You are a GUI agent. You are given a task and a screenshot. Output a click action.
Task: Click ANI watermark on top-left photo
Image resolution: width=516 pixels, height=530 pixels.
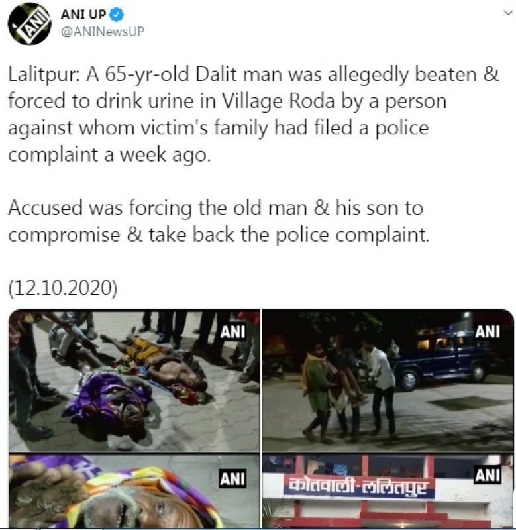click(232, 332)
